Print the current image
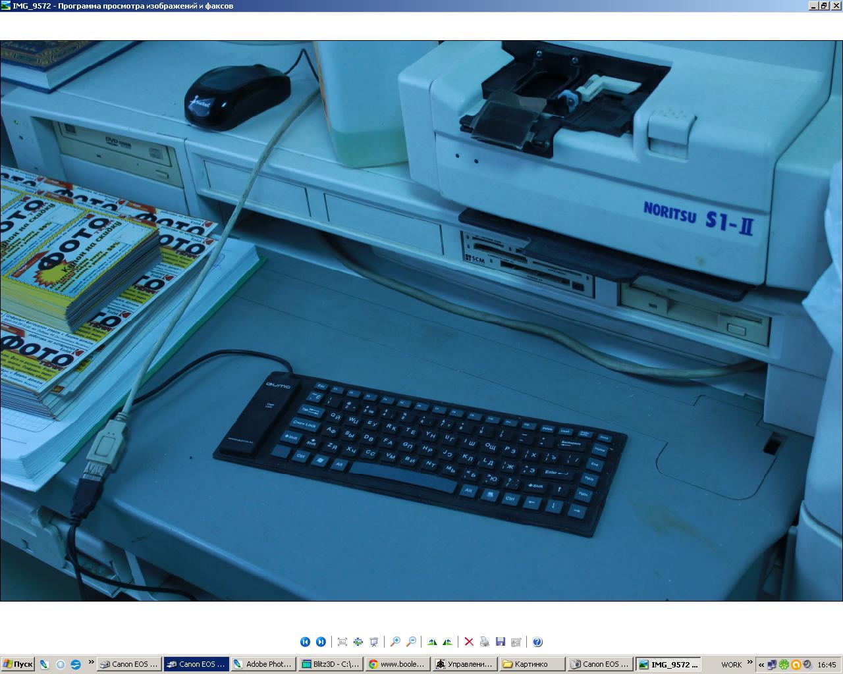This screenshot has width=843, height=674. tap(485, 642)
